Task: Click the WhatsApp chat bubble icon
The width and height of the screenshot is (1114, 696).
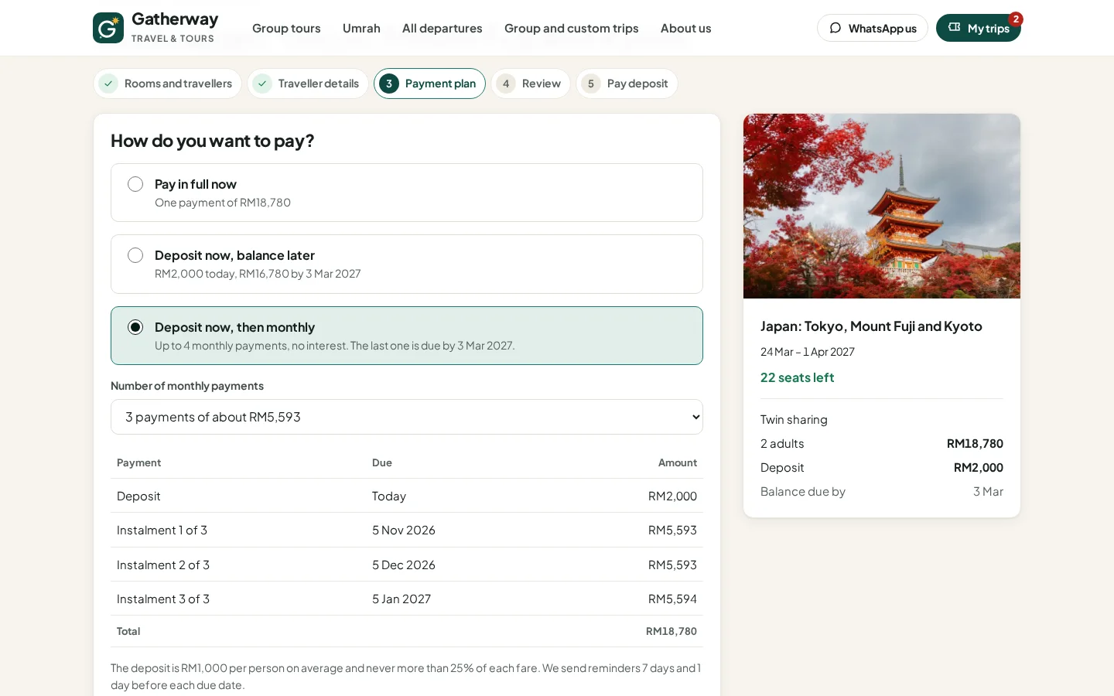Action: [x=835, y=28]
